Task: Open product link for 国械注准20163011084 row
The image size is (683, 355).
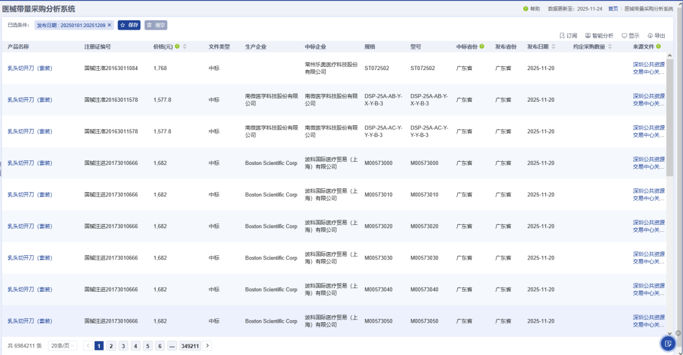Action: (30, 68)
